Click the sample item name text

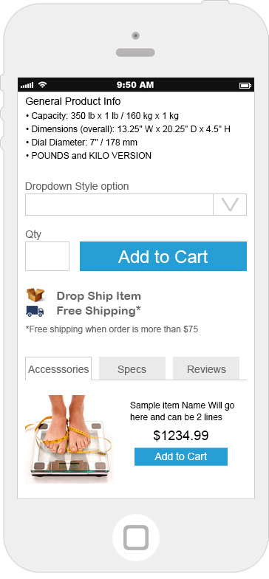[182, 411]
